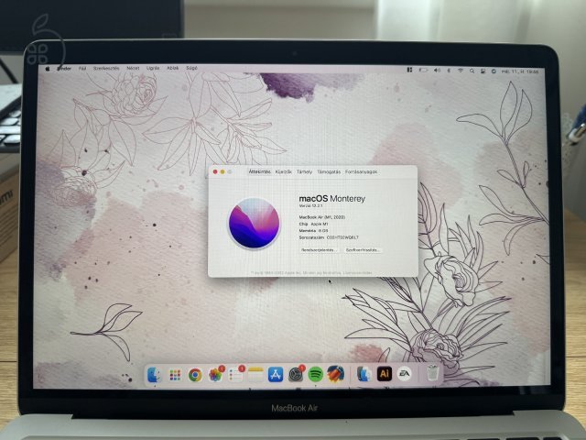Open the Photos app in Dock

215,375
